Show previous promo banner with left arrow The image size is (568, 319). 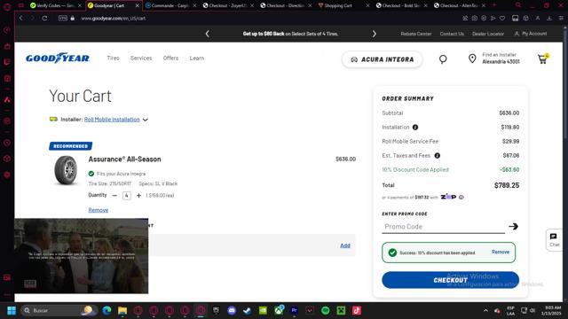(x=207, y=34)
